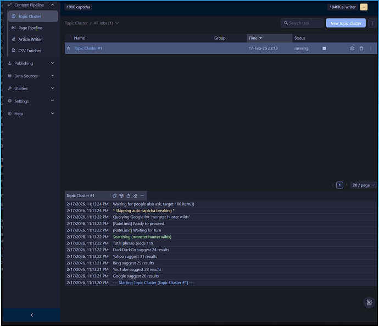Stop the running Topic Cluster #1 job
Viewport: 379px width, 327px height.
324,48
